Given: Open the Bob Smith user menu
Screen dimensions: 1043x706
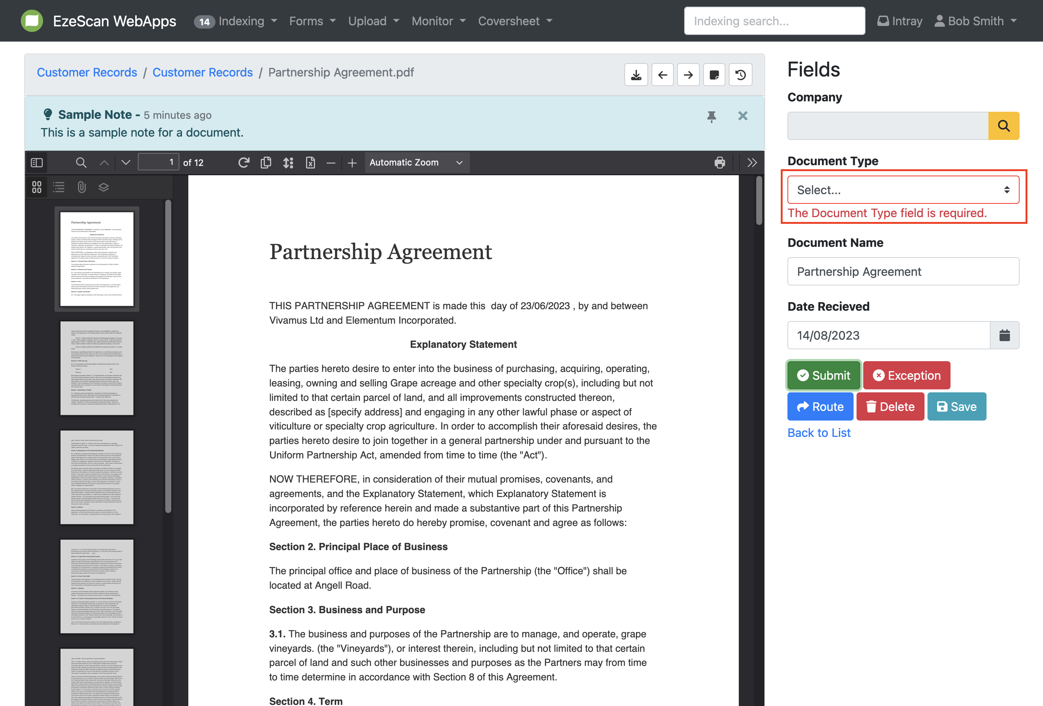Looking at the screenshot, I should click(975, 21).
